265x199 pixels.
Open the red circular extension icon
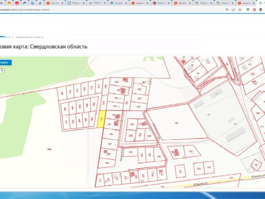point(254,10)
